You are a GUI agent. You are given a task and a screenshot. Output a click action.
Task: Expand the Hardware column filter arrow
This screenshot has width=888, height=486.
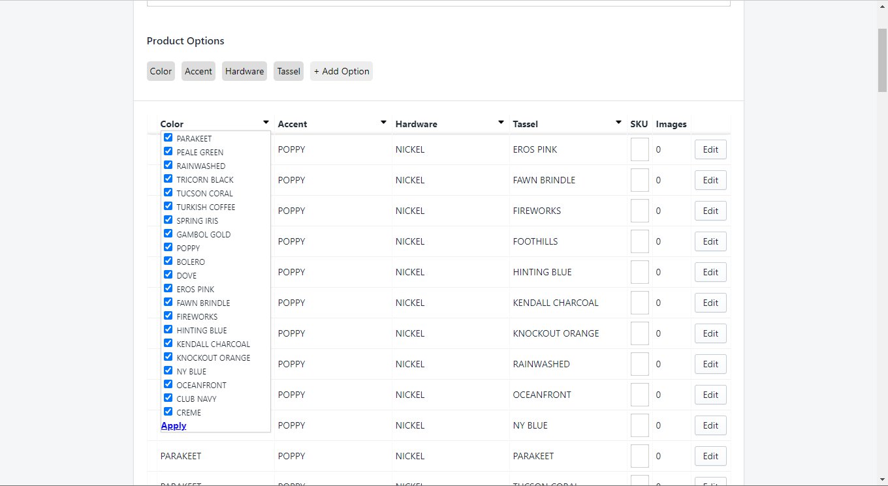501,123
